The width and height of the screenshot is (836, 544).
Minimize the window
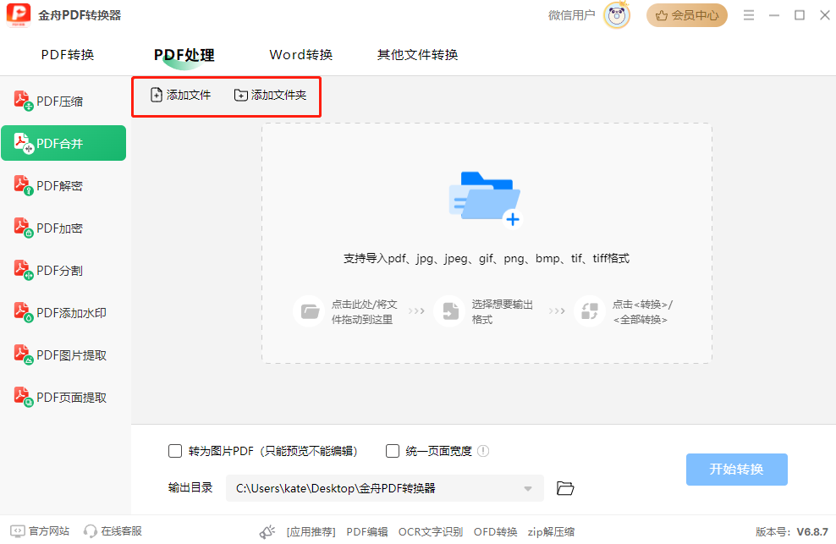coord(774,15)
